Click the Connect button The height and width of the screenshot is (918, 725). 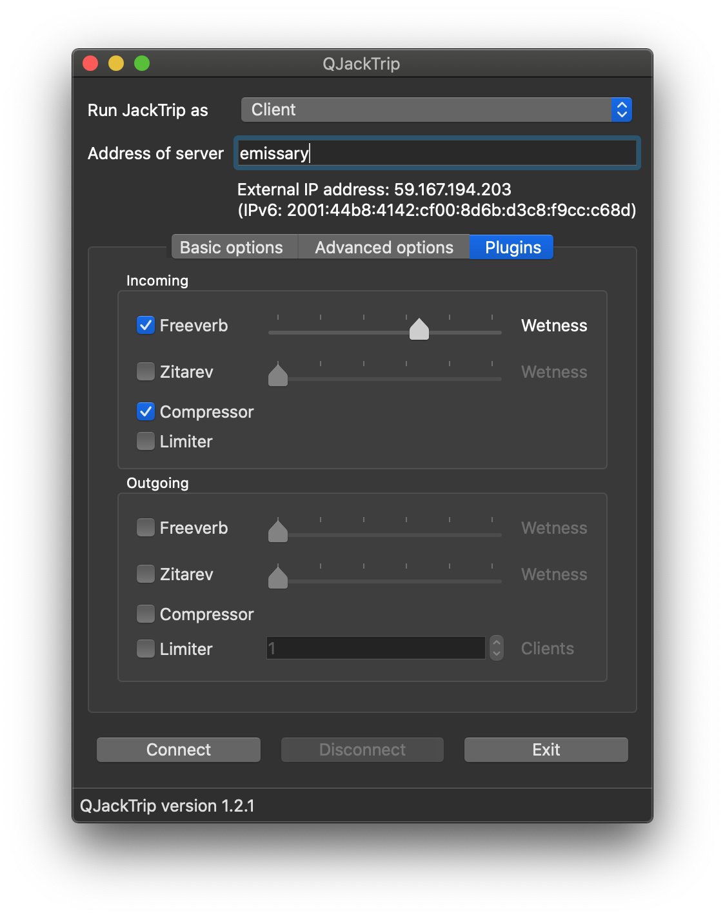[x=179, y=750]
